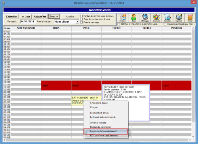The image size is (198, 144).
Task: Toggle the Fixer le message checkbox
Action: click(82, 22)
